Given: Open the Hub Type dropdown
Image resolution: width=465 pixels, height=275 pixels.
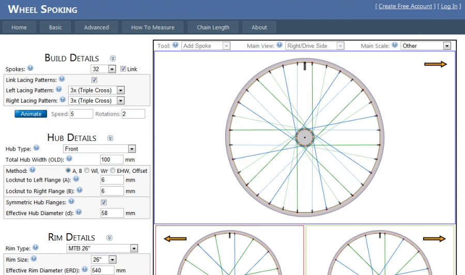Looking at the screenshot, I should [x=99, y=149].
